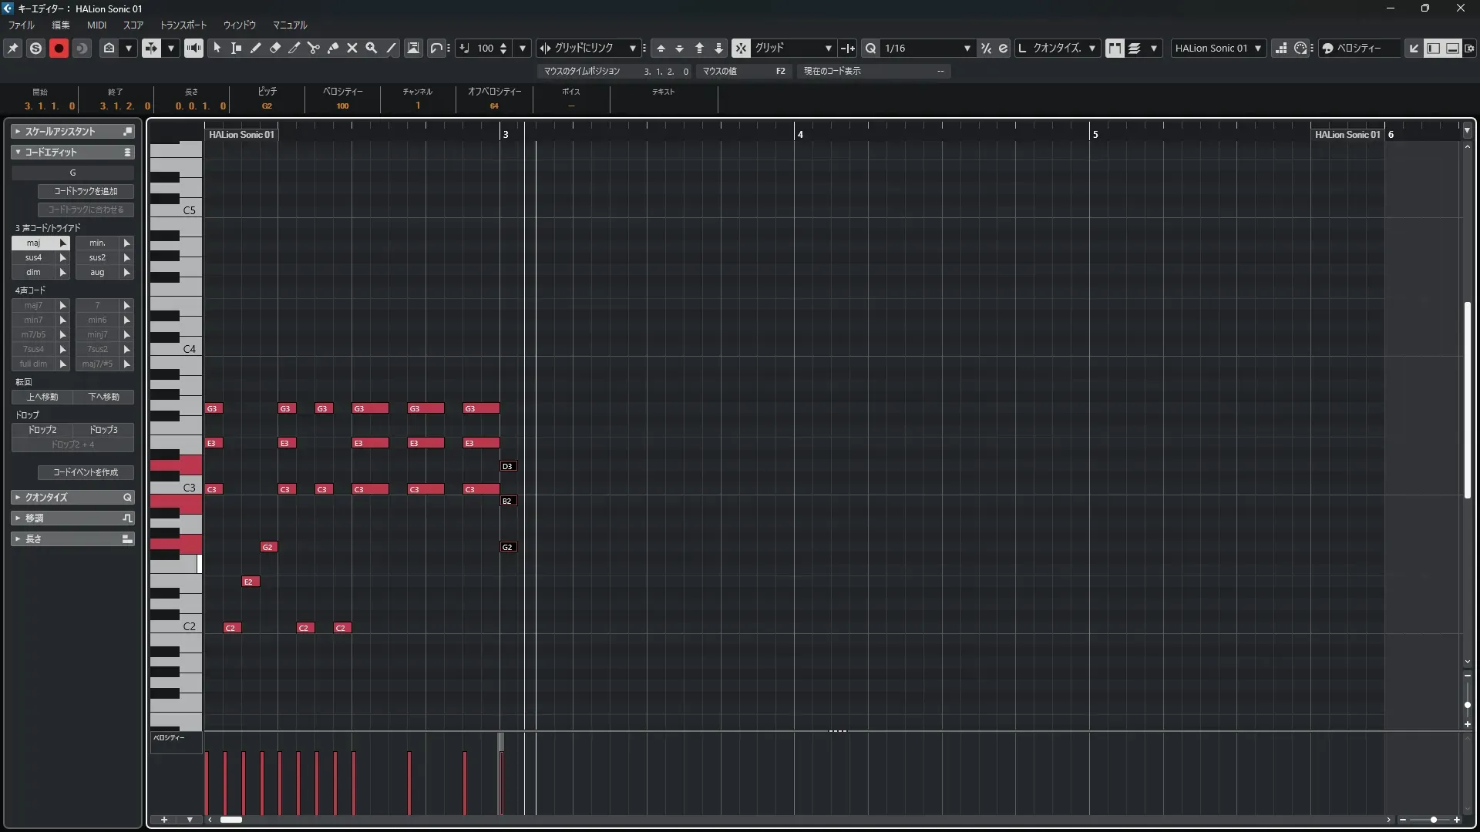Click the コードトラックを追加 button
The image size is (1480, 832).
point(86,191)
